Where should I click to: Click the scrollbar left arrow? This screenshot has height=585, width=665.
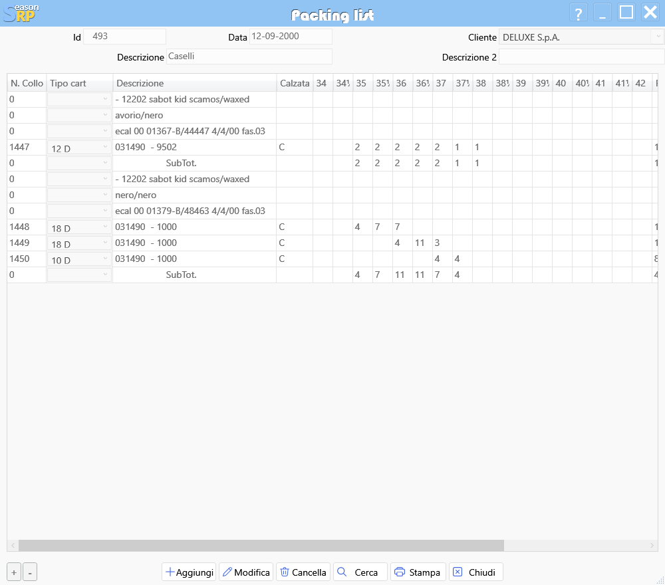click(13, 545)
